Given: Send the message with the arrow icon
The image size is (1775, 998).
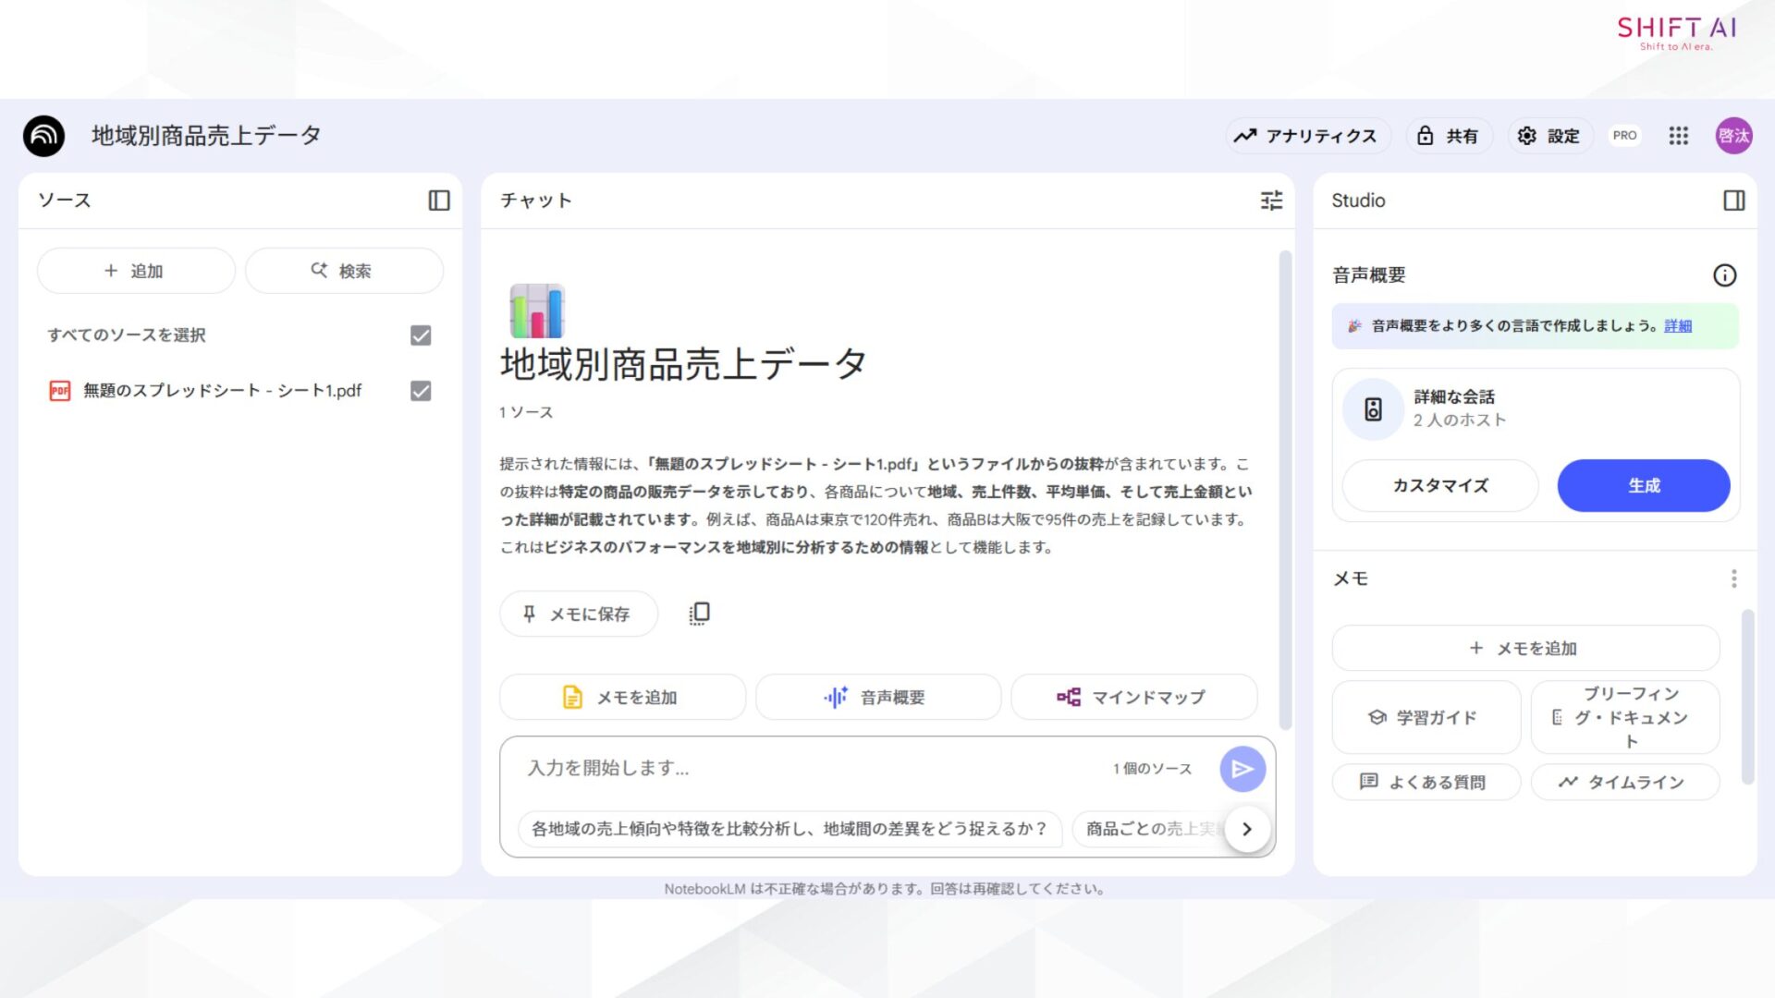Looking at the screenshot, I should pos(1242,768).
